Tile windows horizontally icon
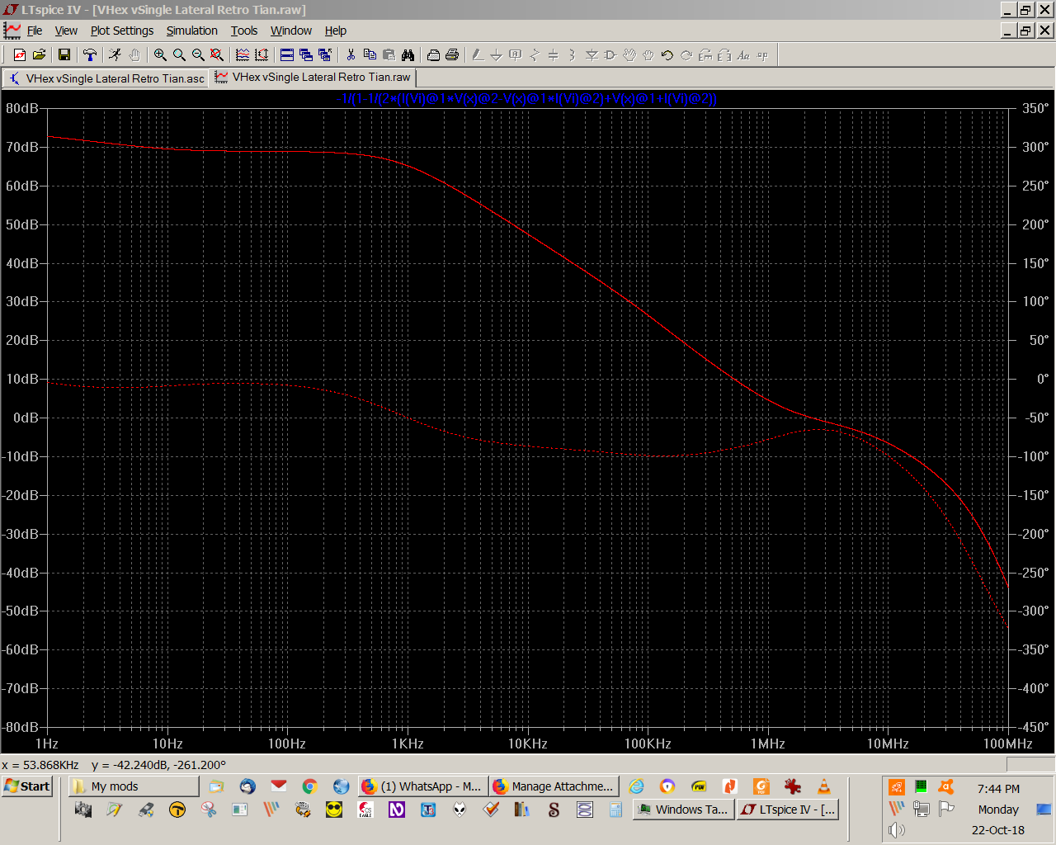Viewport: 1056px width, 845px height. [287, 55]
